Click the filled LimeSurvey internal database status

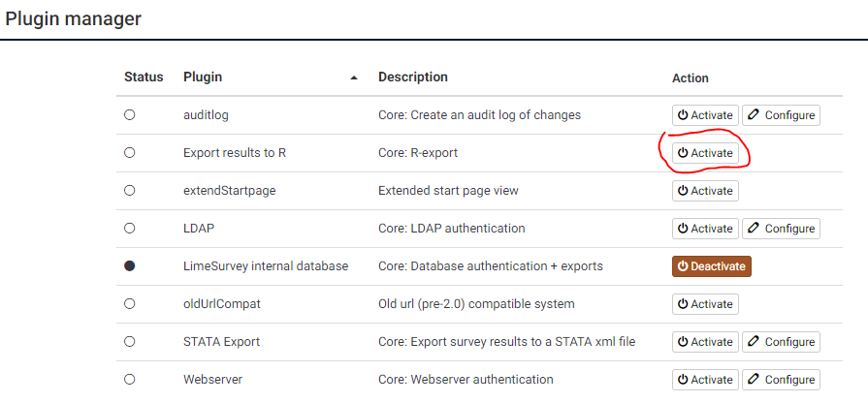coord(130,265)
